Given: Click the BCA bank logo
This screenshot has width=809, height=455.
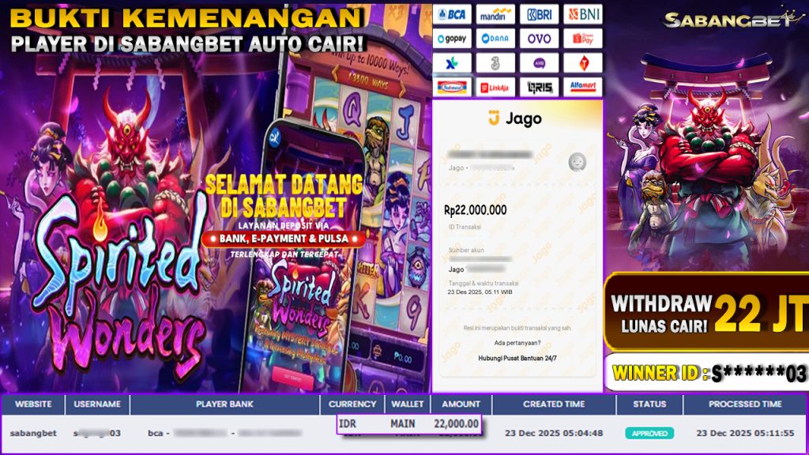Looking at the screenshot, I should [x=452, y=14].
